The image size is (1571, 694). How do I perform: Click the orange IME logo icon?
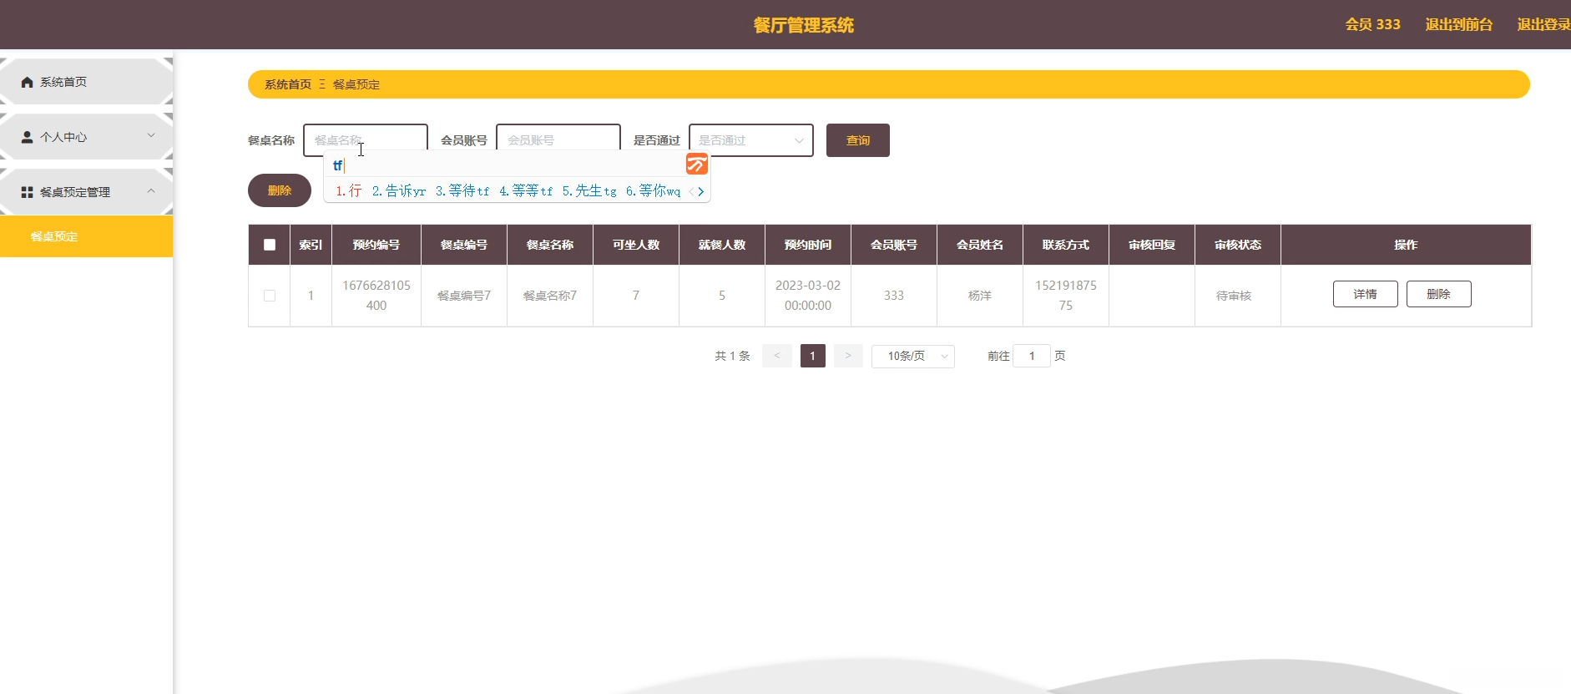[697, 165]
